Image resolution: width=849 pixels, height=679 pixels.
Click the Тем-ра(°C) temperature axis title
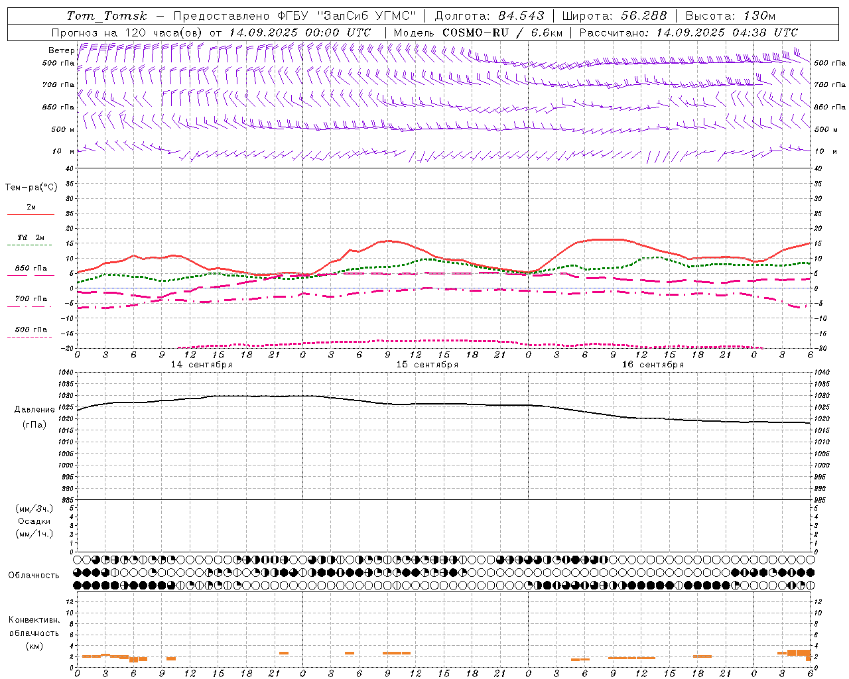31,188
